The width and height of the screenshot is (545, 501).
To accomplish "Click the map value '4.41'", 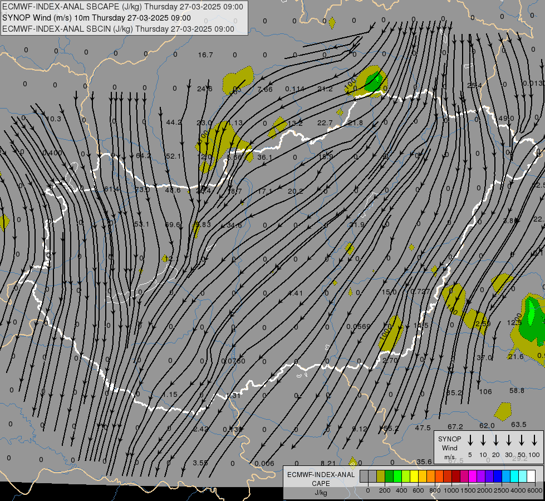I will [x=296, y=293].
